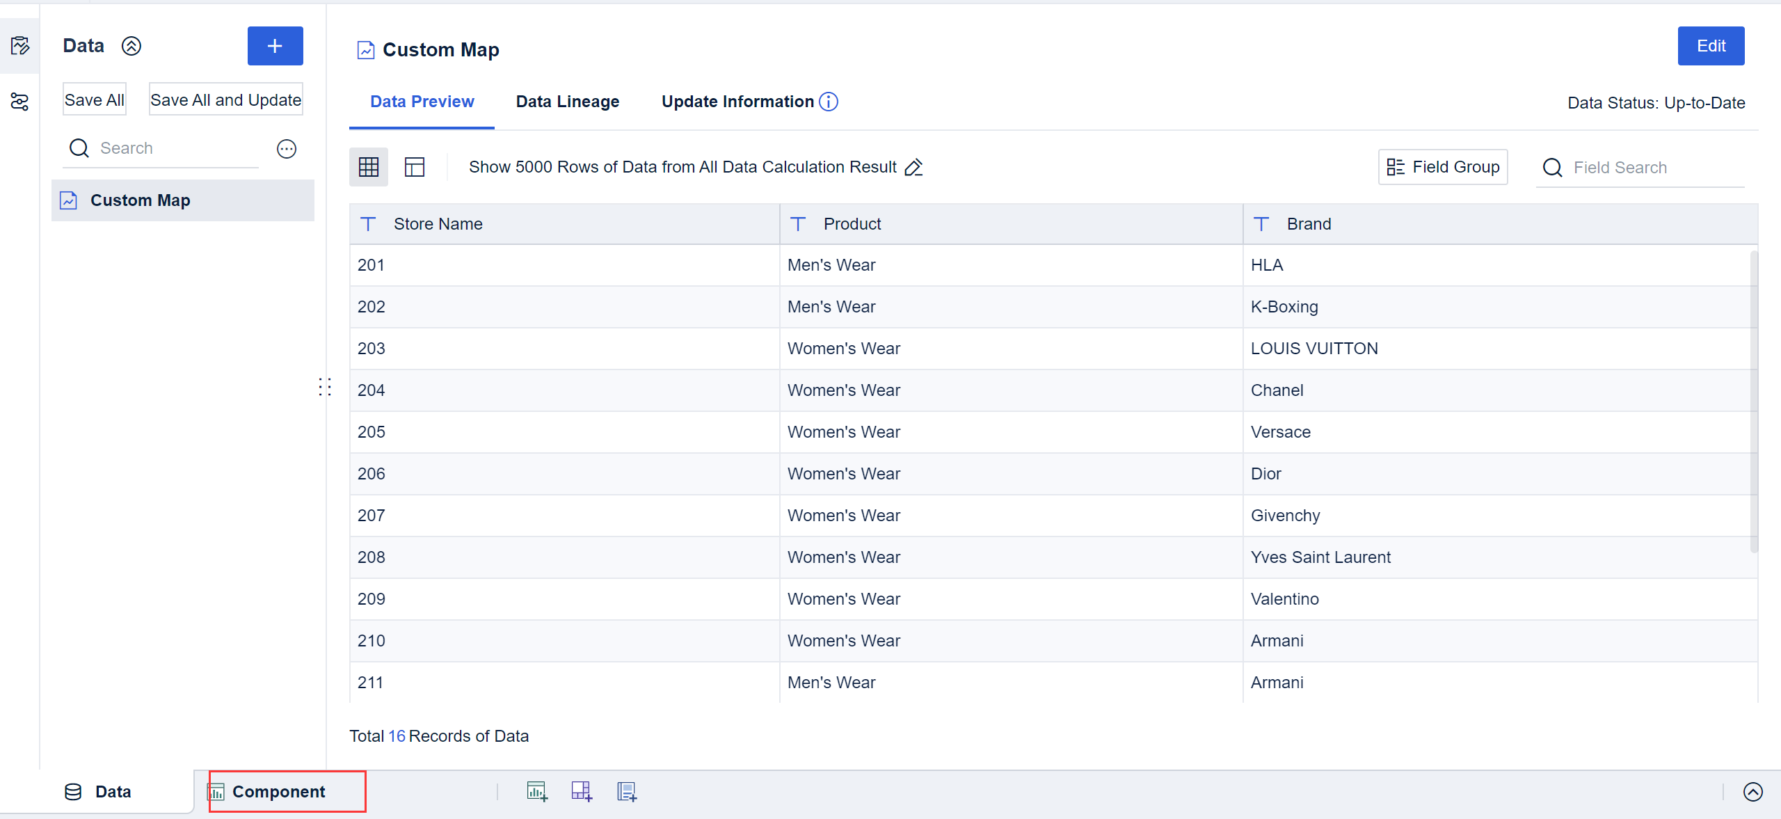Click the Show 5000 Rows setting text
Screen dimensions: 1781x819
(682, 167)
